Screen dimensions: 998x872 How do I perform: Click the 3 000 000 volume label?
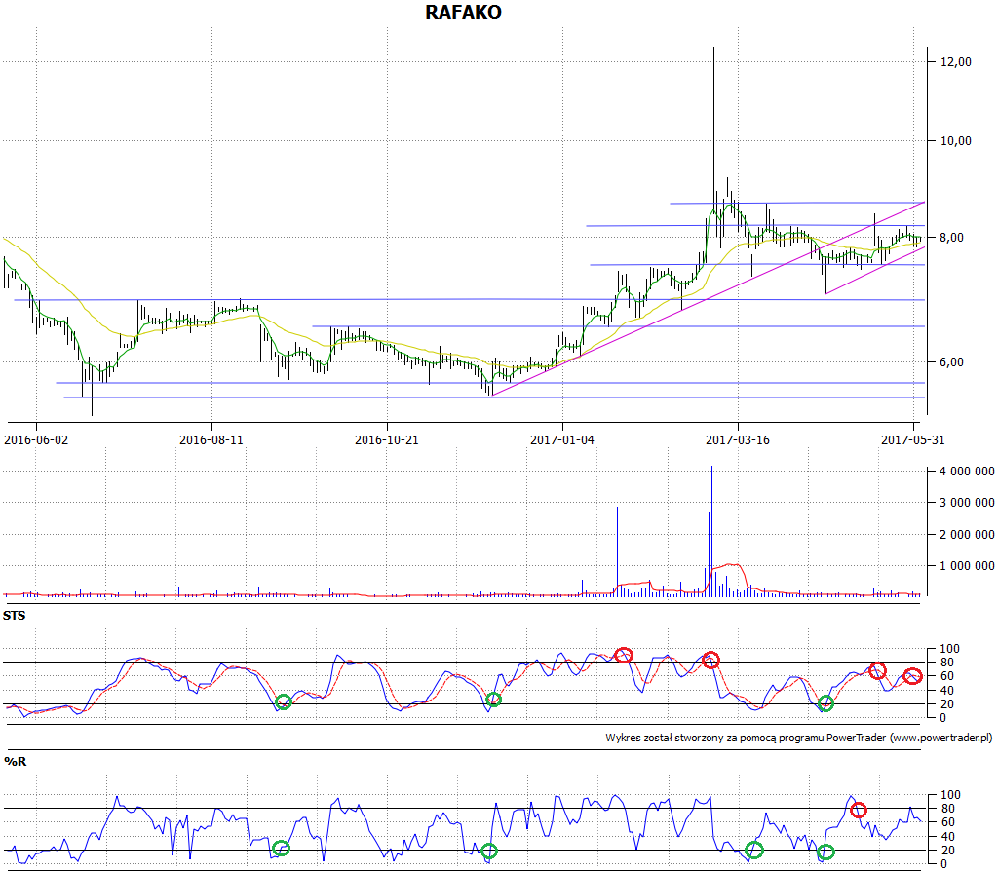[967, 503]
